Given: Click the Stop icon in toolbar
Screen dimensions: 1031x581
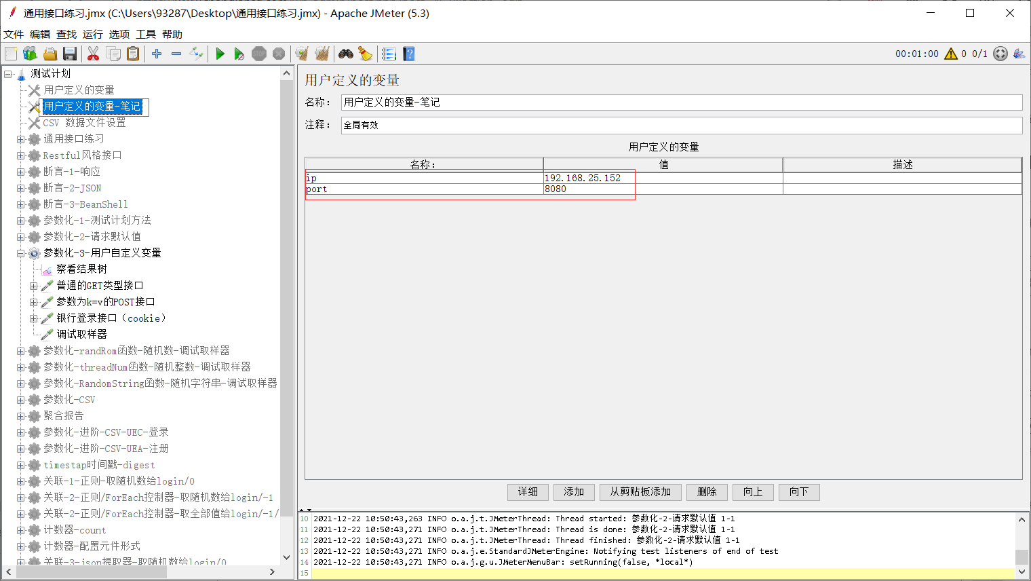Looking at the screenshot, I should pos(259,54).
